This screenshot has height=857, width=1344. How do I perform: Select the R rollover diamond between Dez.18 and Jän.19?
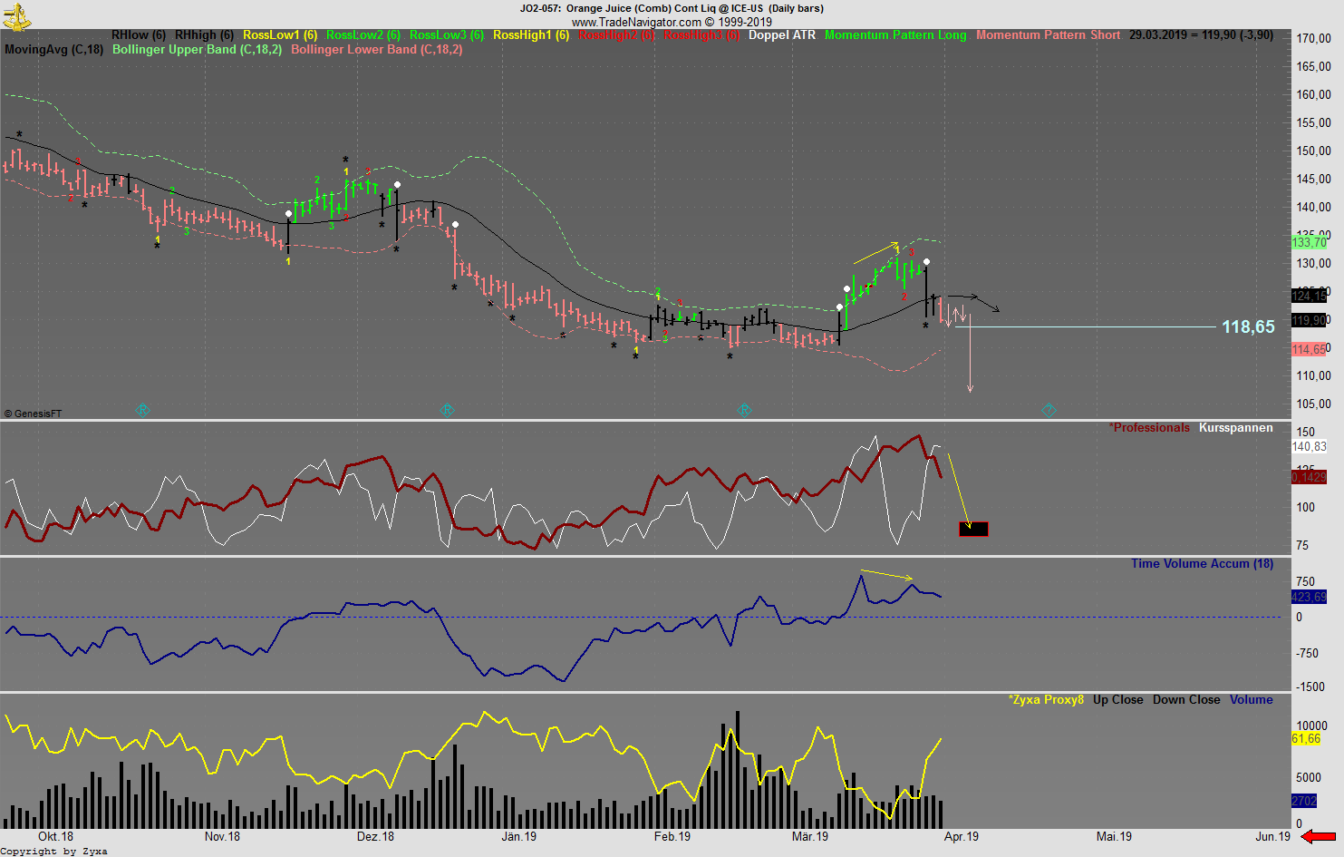(x=447, y=410)
